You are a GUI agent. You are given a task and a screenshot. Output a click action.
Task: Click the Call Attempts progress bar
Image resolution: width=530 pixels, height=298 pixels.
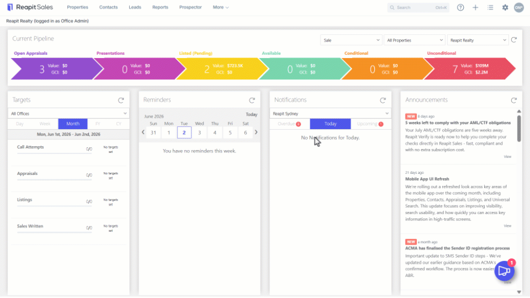point(54,153)
